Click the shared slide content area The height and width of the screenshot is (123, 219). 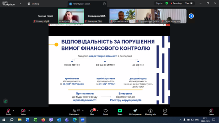click(x=109, y=70)
